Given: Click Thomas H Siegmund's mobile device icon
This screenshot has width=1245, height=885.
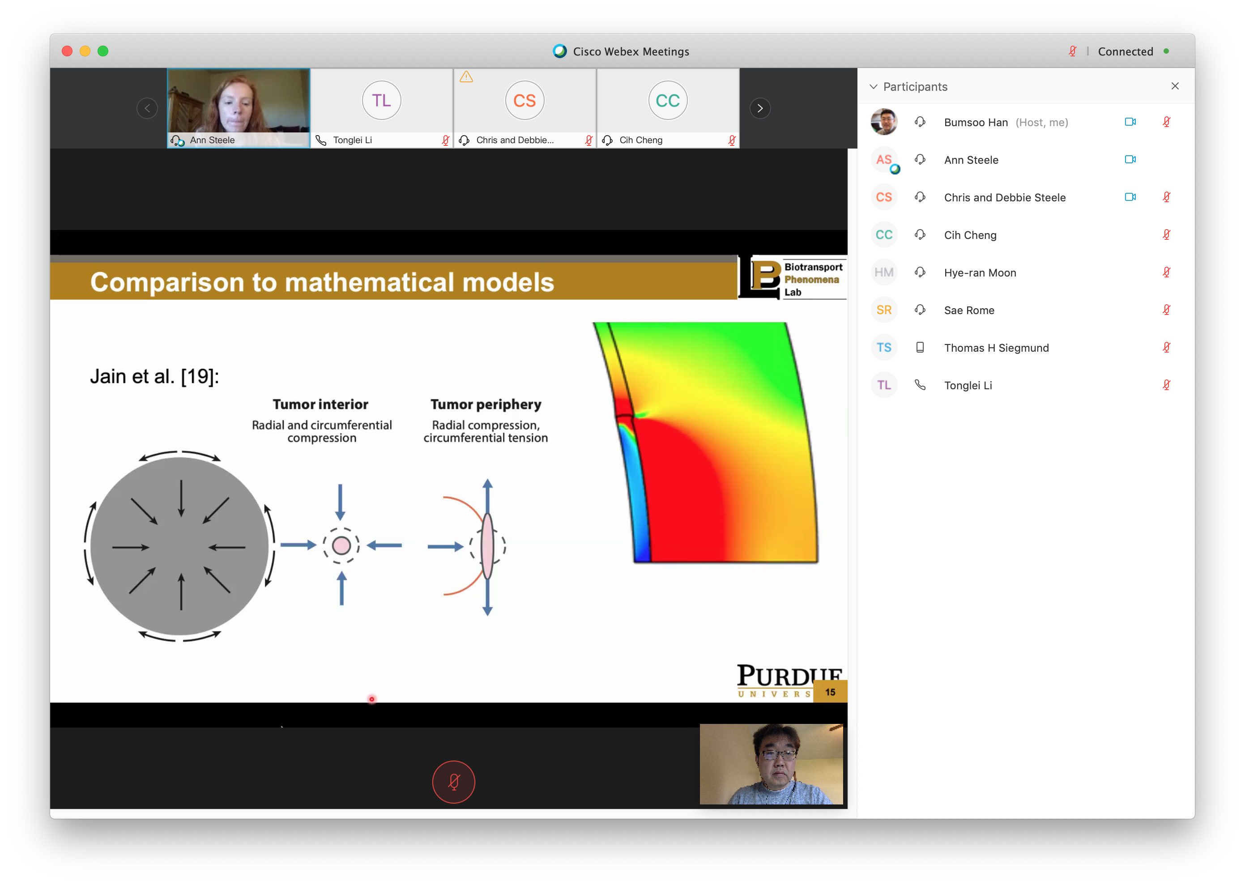Looking at the screenshot, I should [x=920, y=348].
